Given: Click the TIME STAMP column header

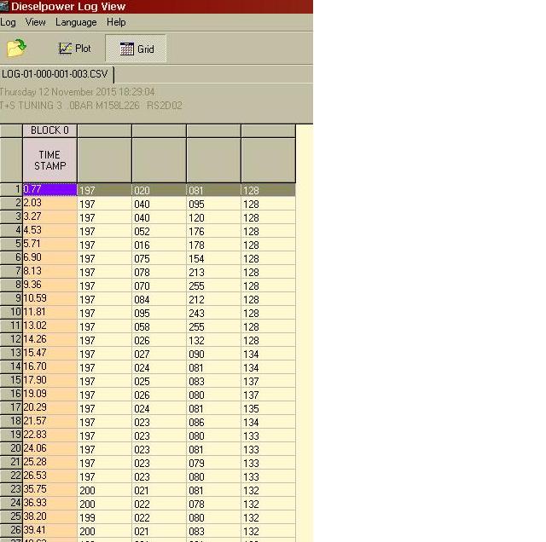Looking at the screenshot, I should (x=49, y=160).
